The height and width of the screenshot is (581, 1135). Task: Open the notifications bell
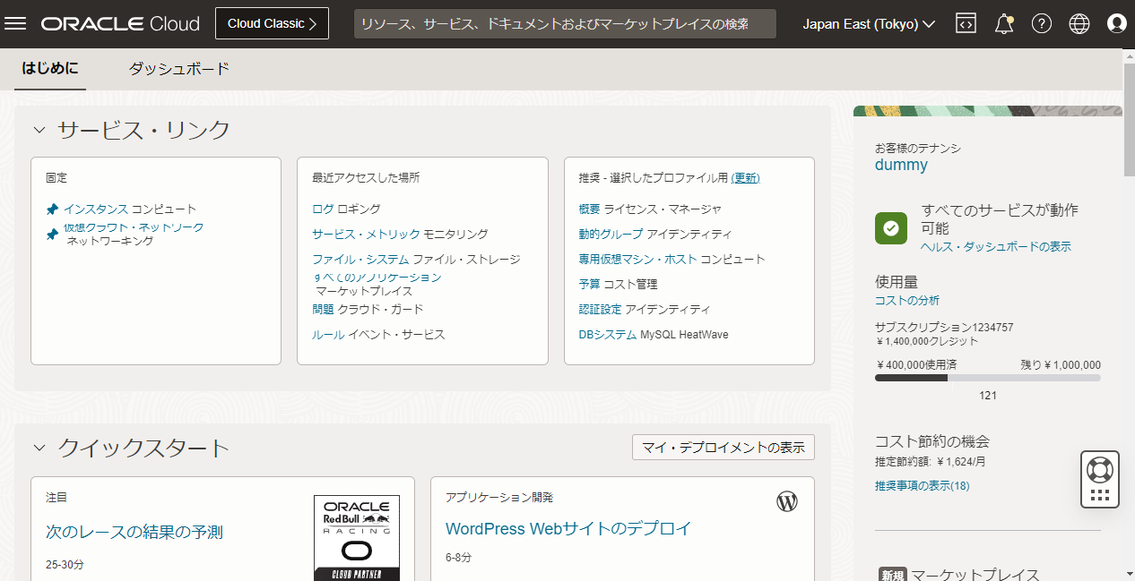(1003, 23)
